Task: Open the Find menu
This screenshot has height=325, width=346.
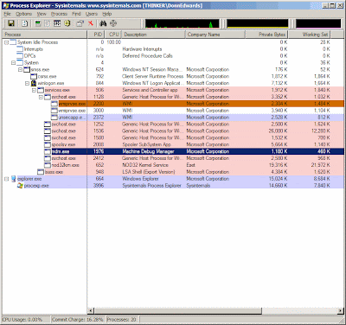Action: tap(76, 14)
